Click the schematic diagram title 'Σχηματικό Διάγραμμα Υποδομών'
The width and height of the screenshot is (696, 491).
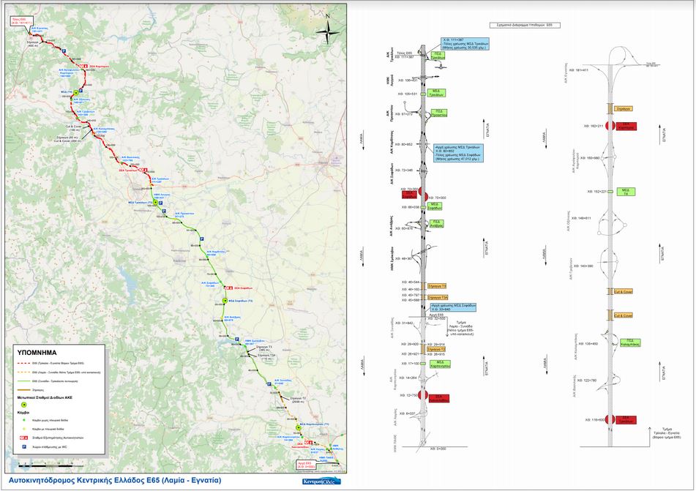click(x=524, y=24)
